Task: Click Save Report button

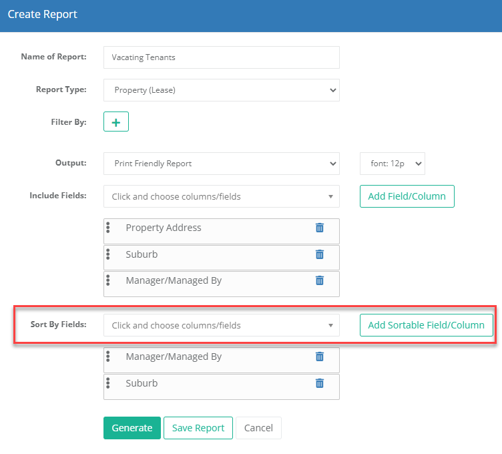Action: coord(198,428)
